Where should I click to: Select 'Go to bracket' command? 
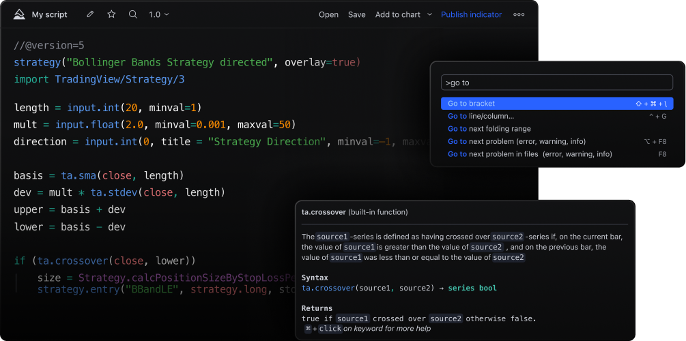(557, 104)
